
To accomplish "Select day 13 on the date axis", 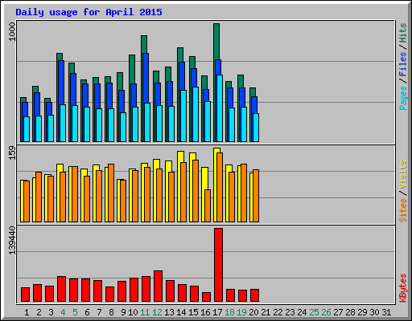I will point(169,312).
